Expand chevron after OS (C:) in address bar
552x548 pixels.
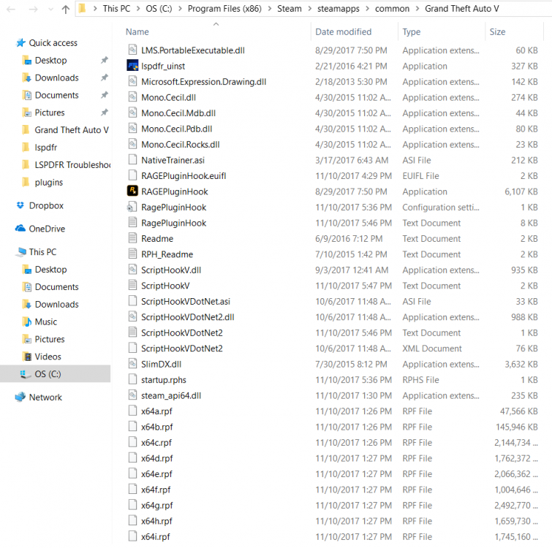[x=180, y=9]
